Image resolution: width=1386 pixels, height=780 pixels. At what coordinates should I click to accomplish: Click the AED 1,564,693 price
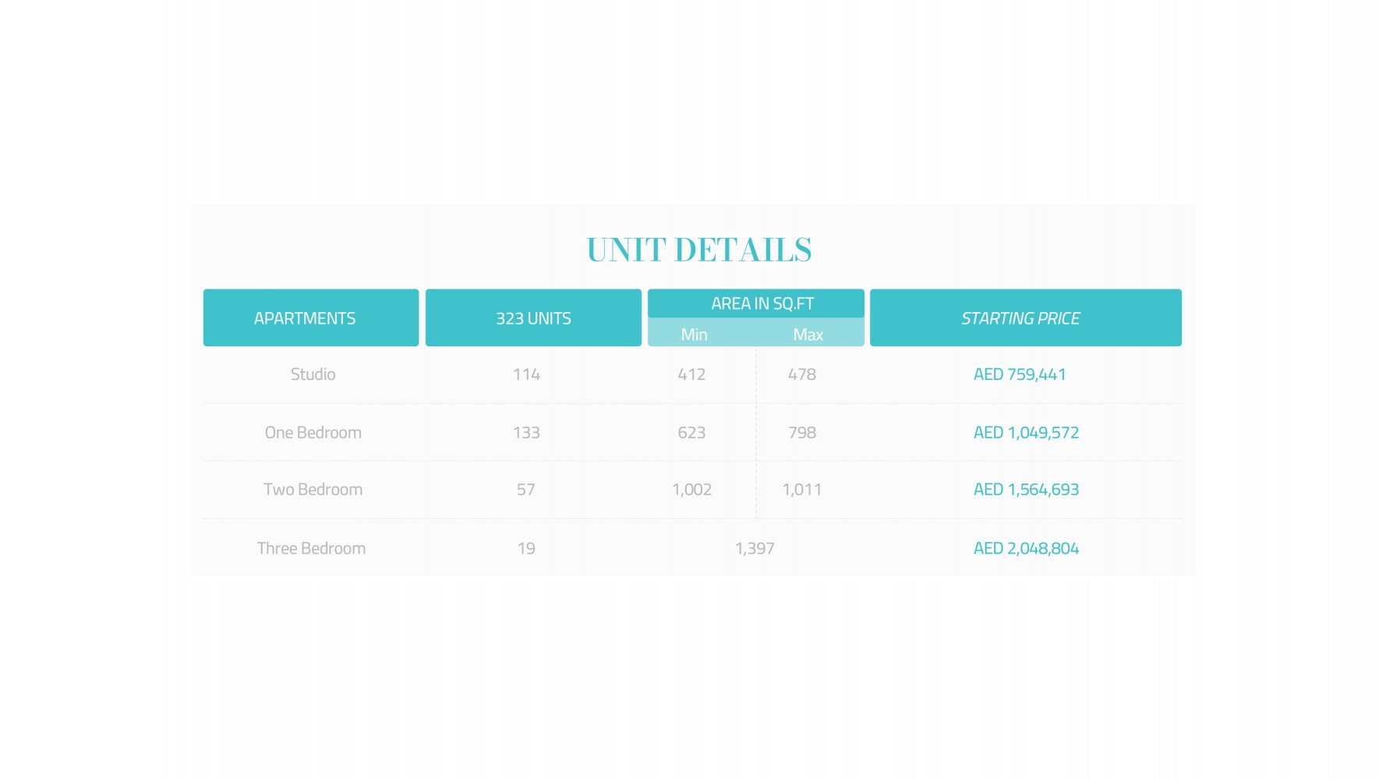1026,490
